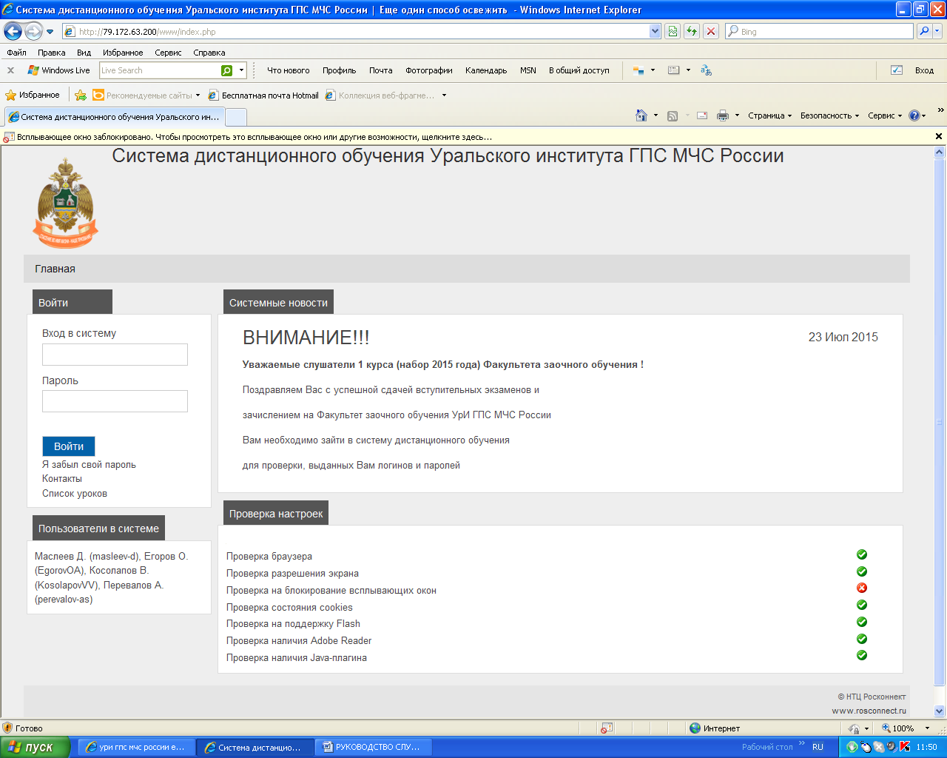This screenshot has height=758, width=947.
Task: Click the blue Войти login button
Action: 69,446
